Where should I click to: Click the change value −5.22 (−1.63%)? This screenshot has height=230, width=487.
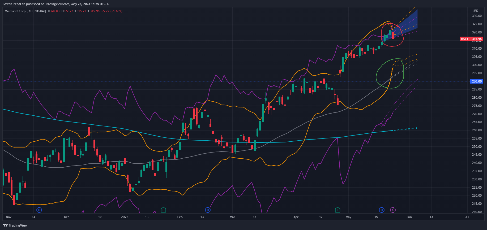pos(112,11)
